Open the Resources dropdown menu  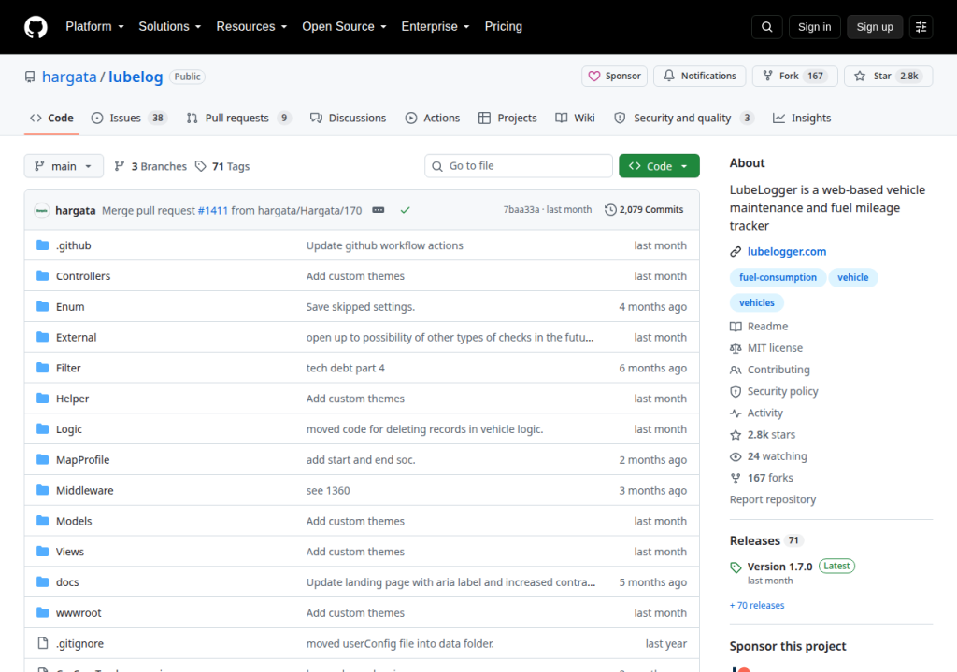(251, 27)
